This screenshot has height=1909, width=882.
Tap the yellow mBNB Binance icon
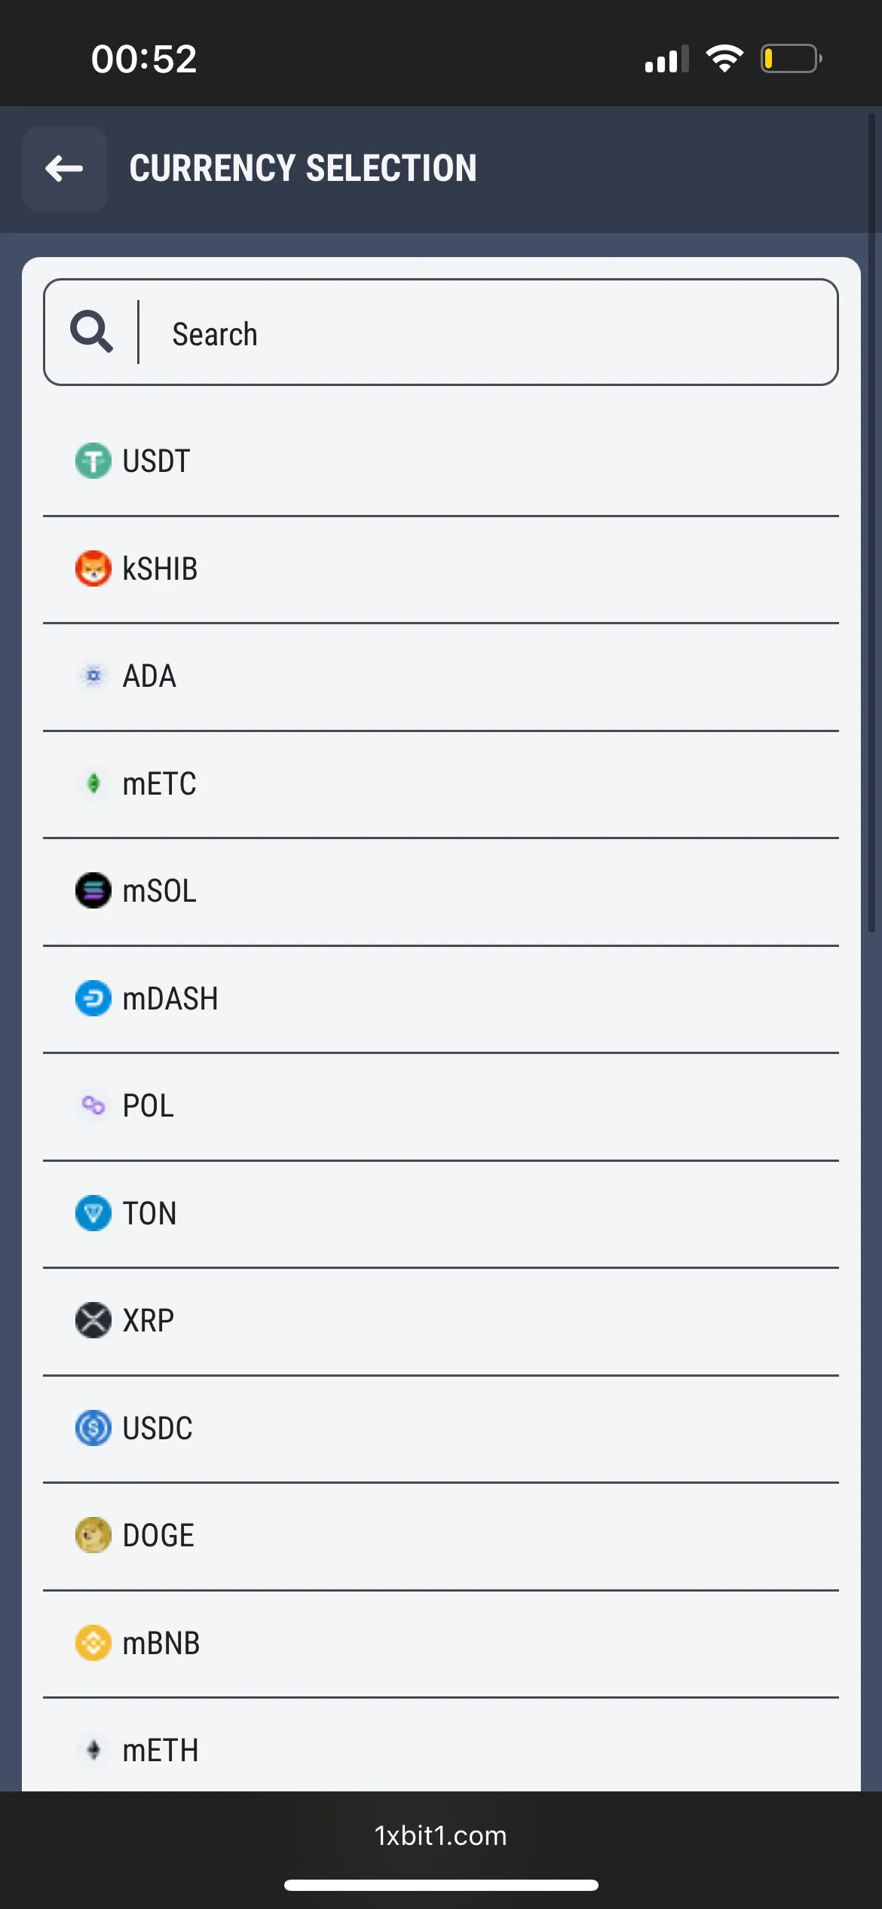pos(93,1643)
